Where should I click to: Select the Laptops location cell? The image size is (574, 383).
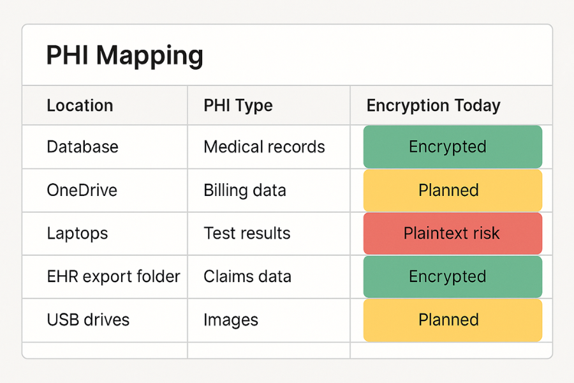(x=77, y=234)
